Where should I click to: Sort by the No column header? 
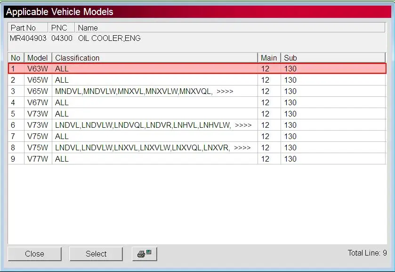pos(16,58)
